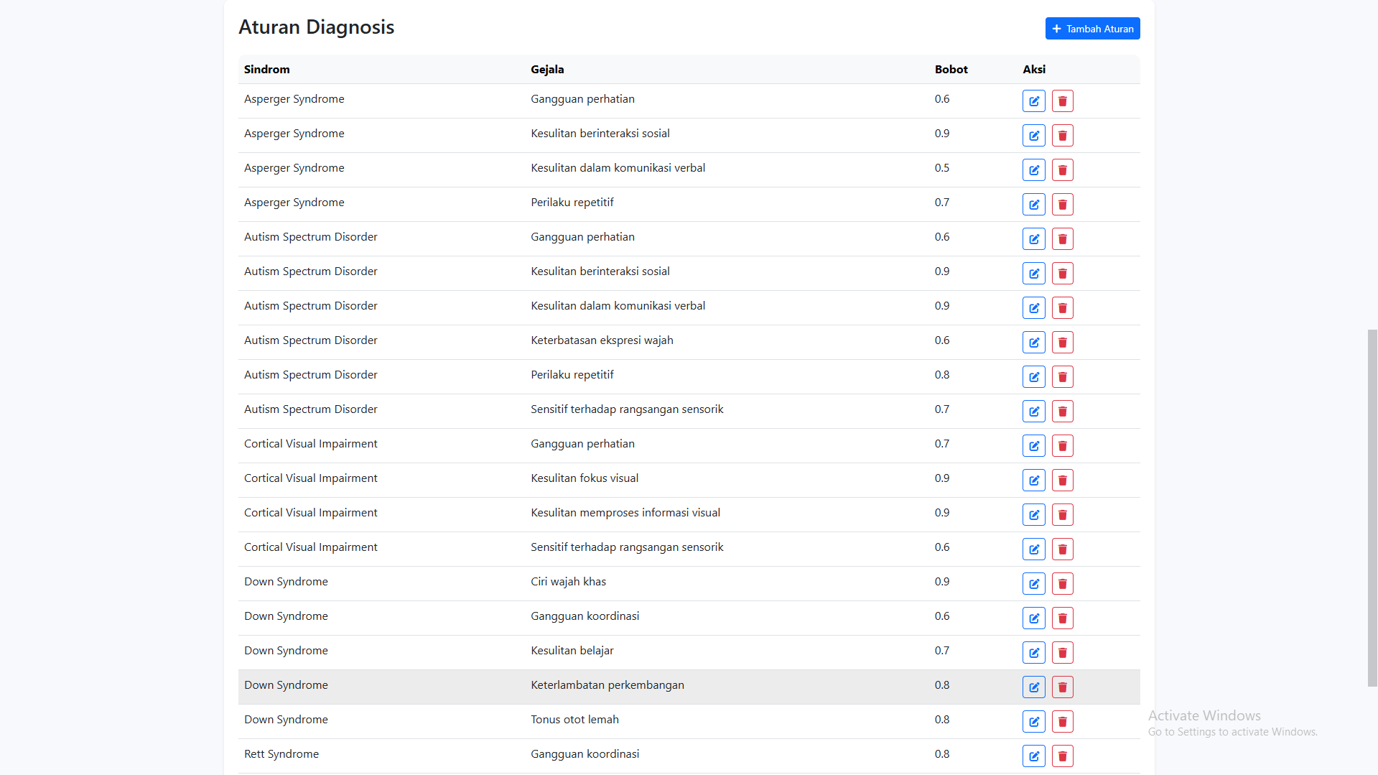This screenshot has height=775, width=1378.
Task: Delete the Kesulitan belajar rule
Action: pos(1063,653)
